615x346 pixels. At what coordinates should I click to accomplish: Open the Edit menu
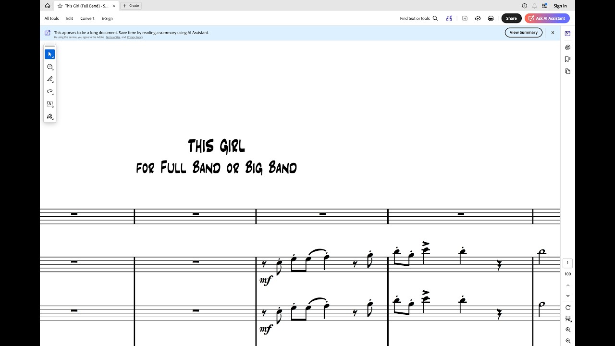tap(70, 18)
